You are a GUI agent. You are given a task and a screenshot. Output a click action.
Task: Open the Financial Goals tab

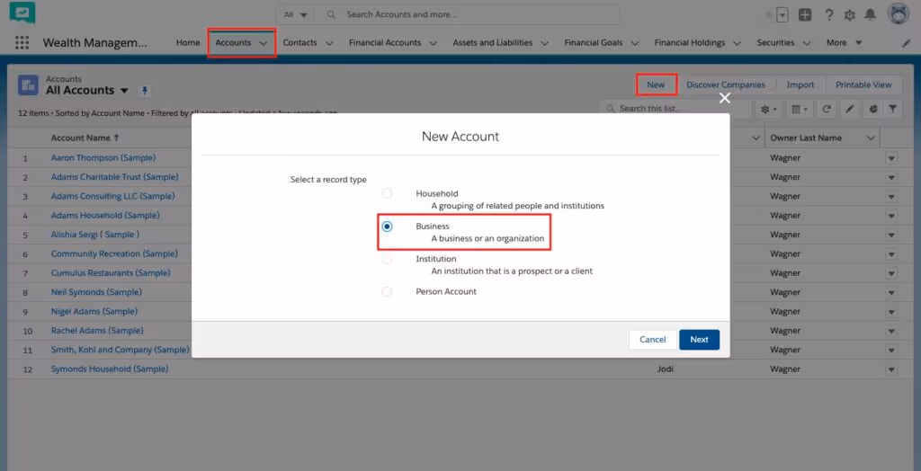(x=594, y=43)
